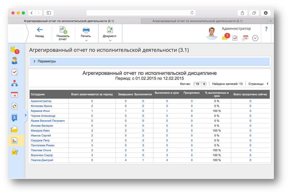Click page number 1 next to Страницы
This screenshot has width=290, height=195.
(x=267, y=84)
